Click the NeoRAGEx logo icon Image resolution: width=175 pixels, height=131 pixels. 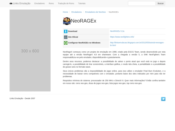pyautogui.click(x=67, y=21)
